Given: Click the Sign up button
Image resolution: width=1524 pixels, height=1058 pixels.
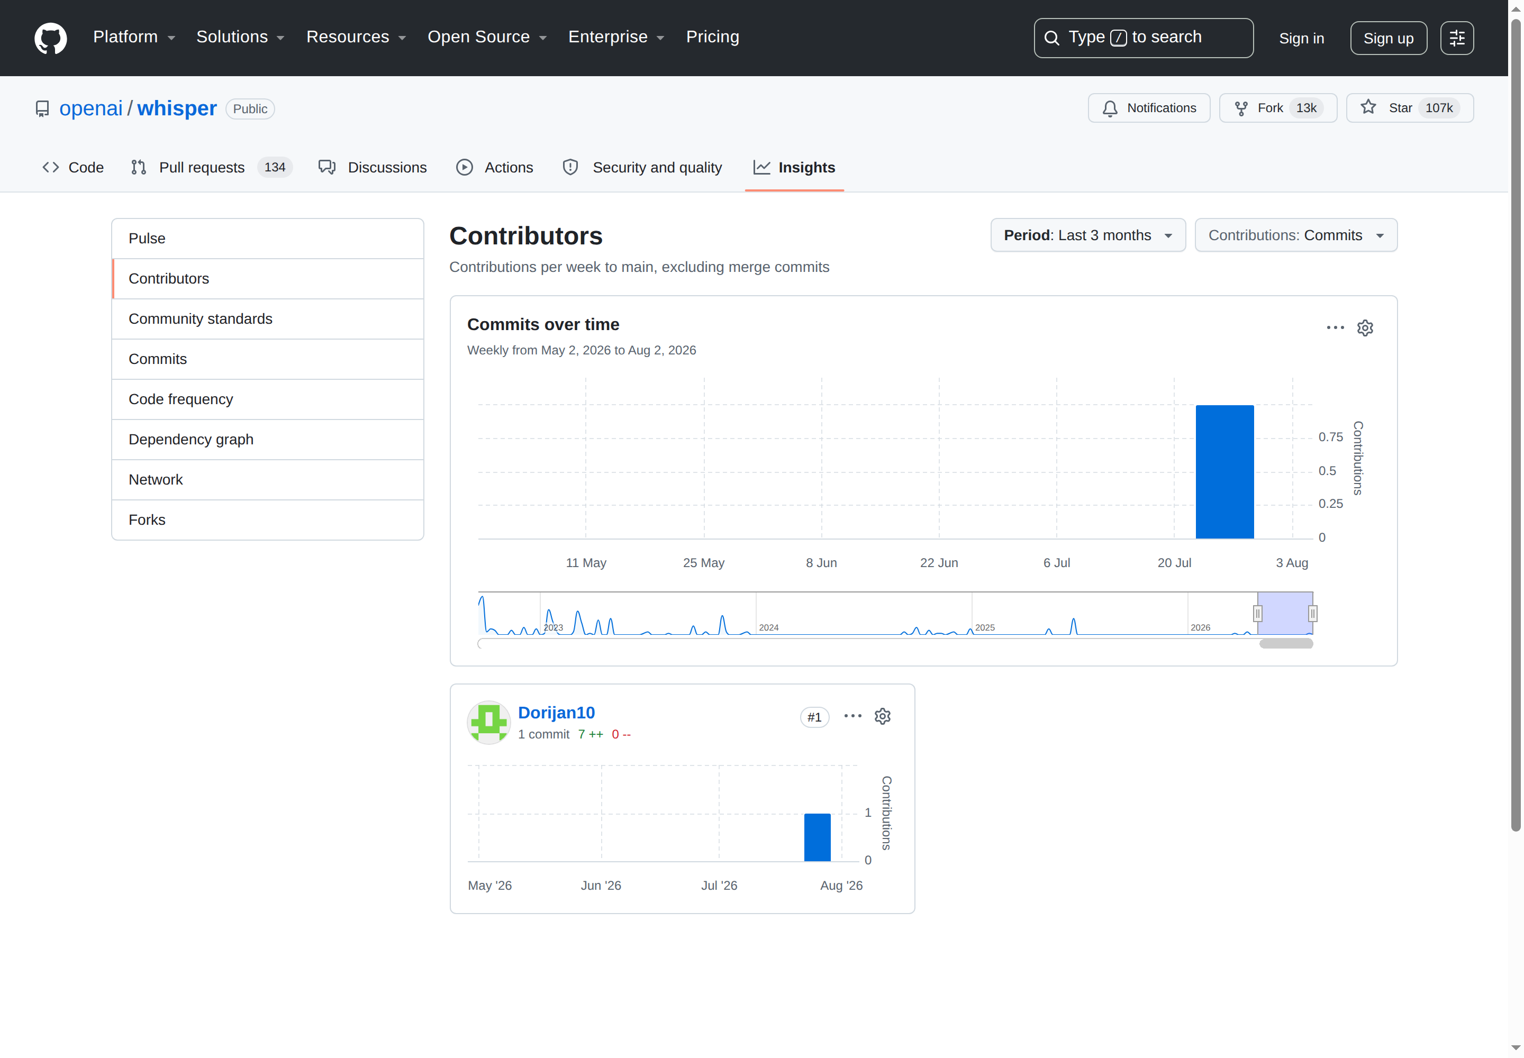Looking at the screenshot, I should pos(1388,39).
